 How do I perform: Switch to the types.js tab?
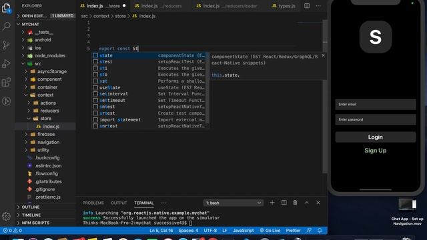pos(284,6)
